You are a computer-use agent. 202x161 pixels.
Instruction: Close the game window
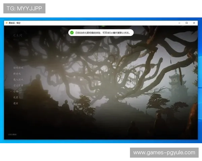[194, 23]
